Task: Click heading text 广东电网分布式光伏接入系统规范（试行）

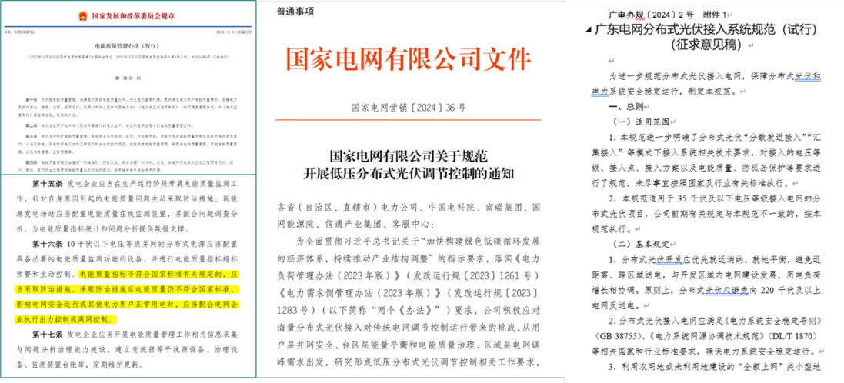Action: [x=707, y=30]
